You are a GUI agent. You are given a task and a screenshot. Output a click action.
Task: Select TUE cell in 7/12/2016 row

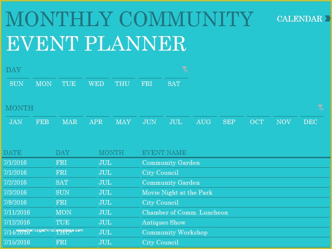(x=76, y=222)
